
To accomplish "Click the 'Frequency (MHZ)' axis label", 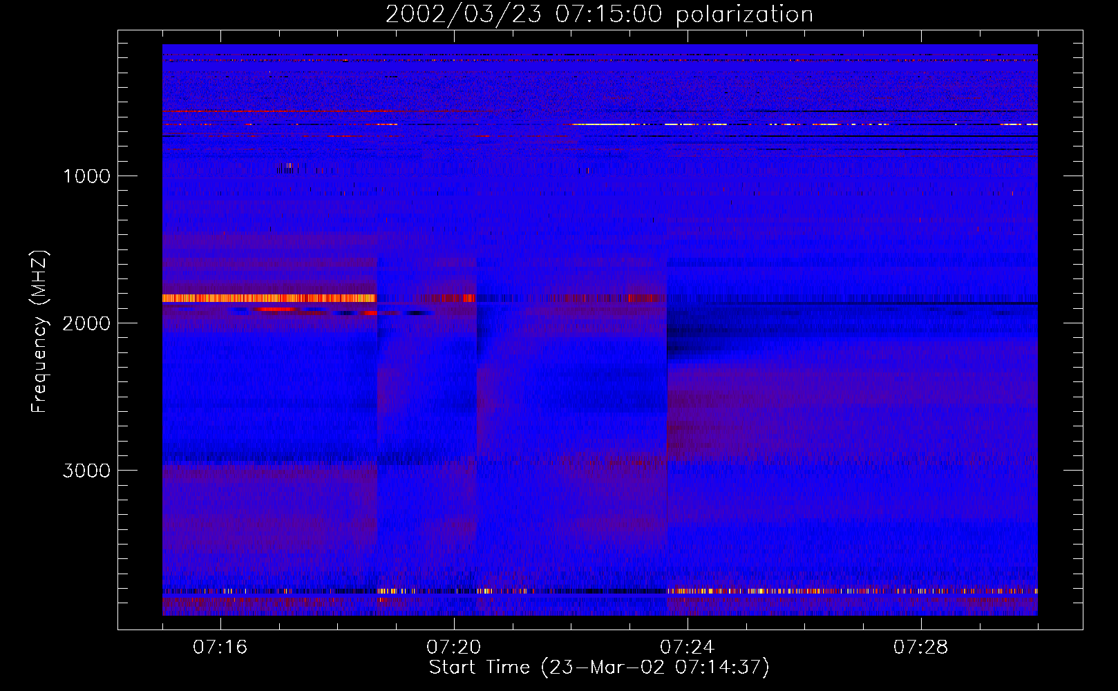I will (x=40, y=332).
